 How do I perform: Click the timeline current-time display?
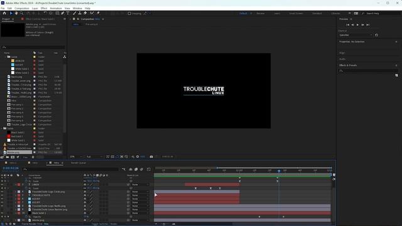[x=11, y=168]
